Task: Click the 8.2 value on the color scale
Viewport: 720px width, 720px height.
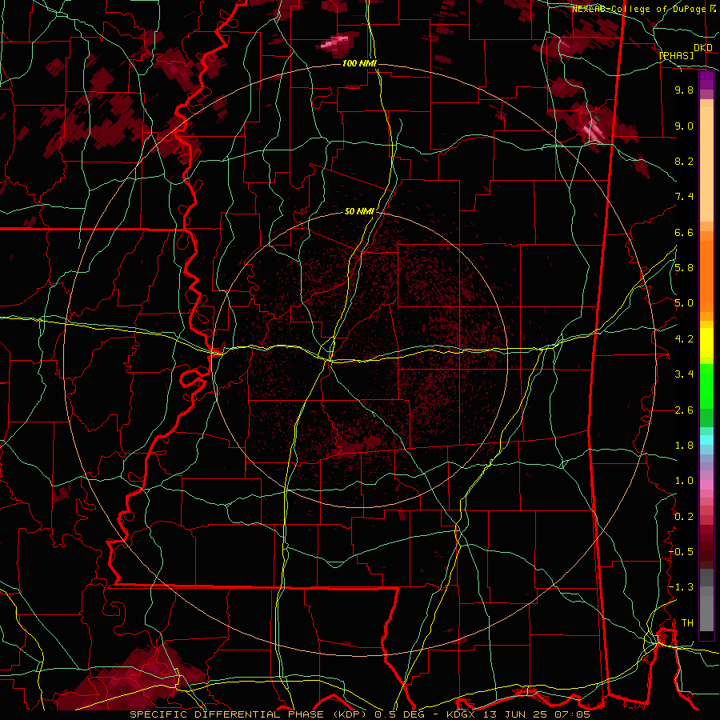Action: click(x=684, y=161)
